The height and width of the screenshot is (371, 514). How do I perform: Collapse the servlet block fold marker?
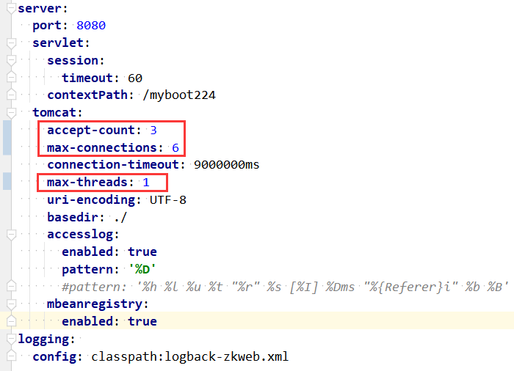(x=11, y=43)
